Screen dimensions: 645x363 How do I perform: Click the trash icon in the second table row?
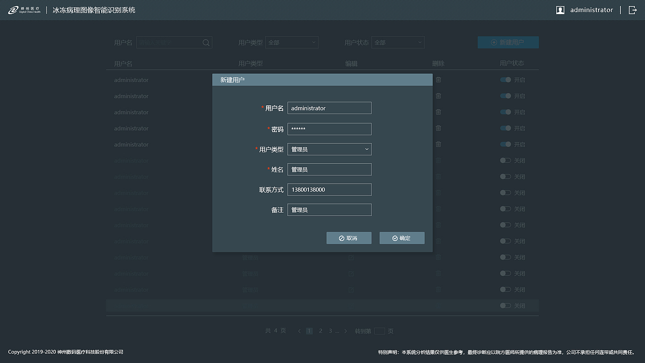tap(438, 96)
